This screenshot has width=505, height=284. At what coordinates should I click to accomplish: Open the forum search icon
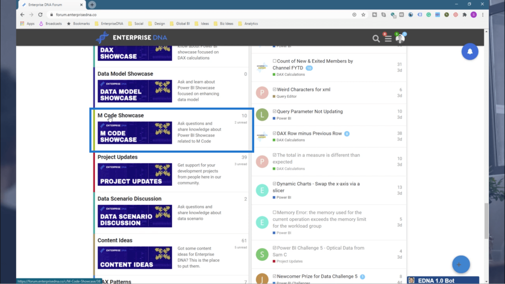pos(376,38)
